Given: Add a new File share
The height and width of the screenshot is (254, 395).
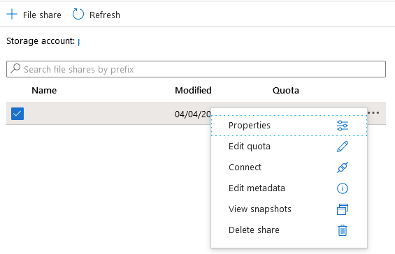Looking at the screenshot, I should pyautogui.click(x=34, y=15).
